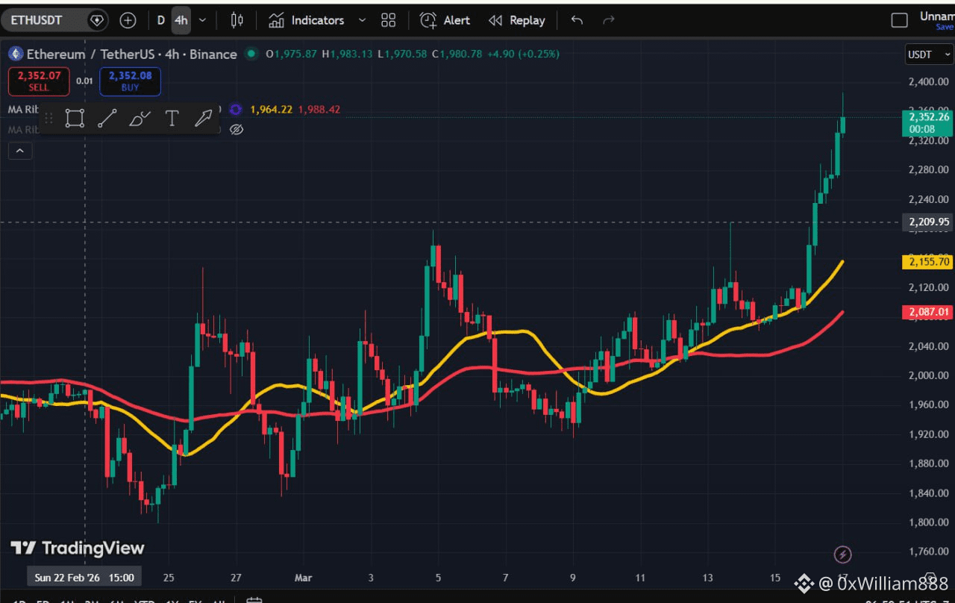Open the TradingView logo link
The width and height of the screenshot is (955, 603).
pos(78,549)
